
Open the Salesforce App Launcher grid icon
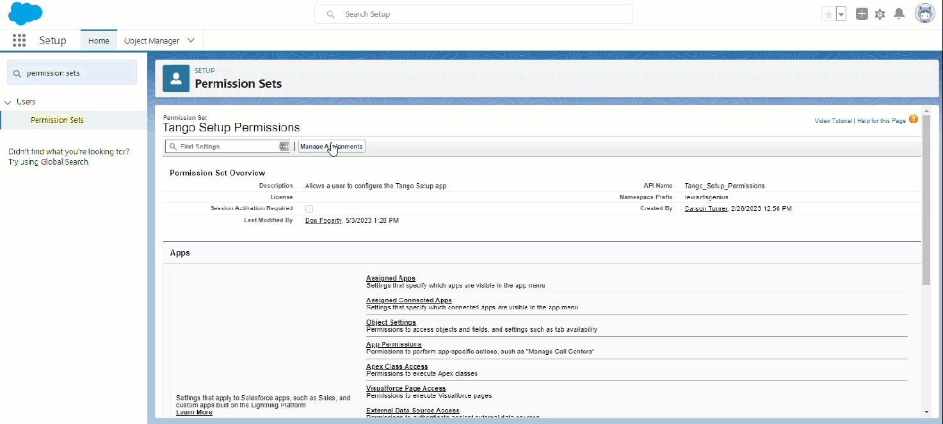click(19, 40)
